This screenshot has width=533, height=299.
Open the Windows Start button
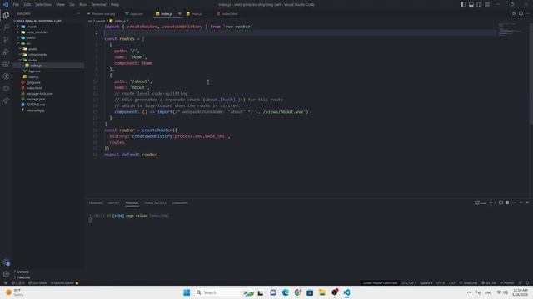coord(187,292)
